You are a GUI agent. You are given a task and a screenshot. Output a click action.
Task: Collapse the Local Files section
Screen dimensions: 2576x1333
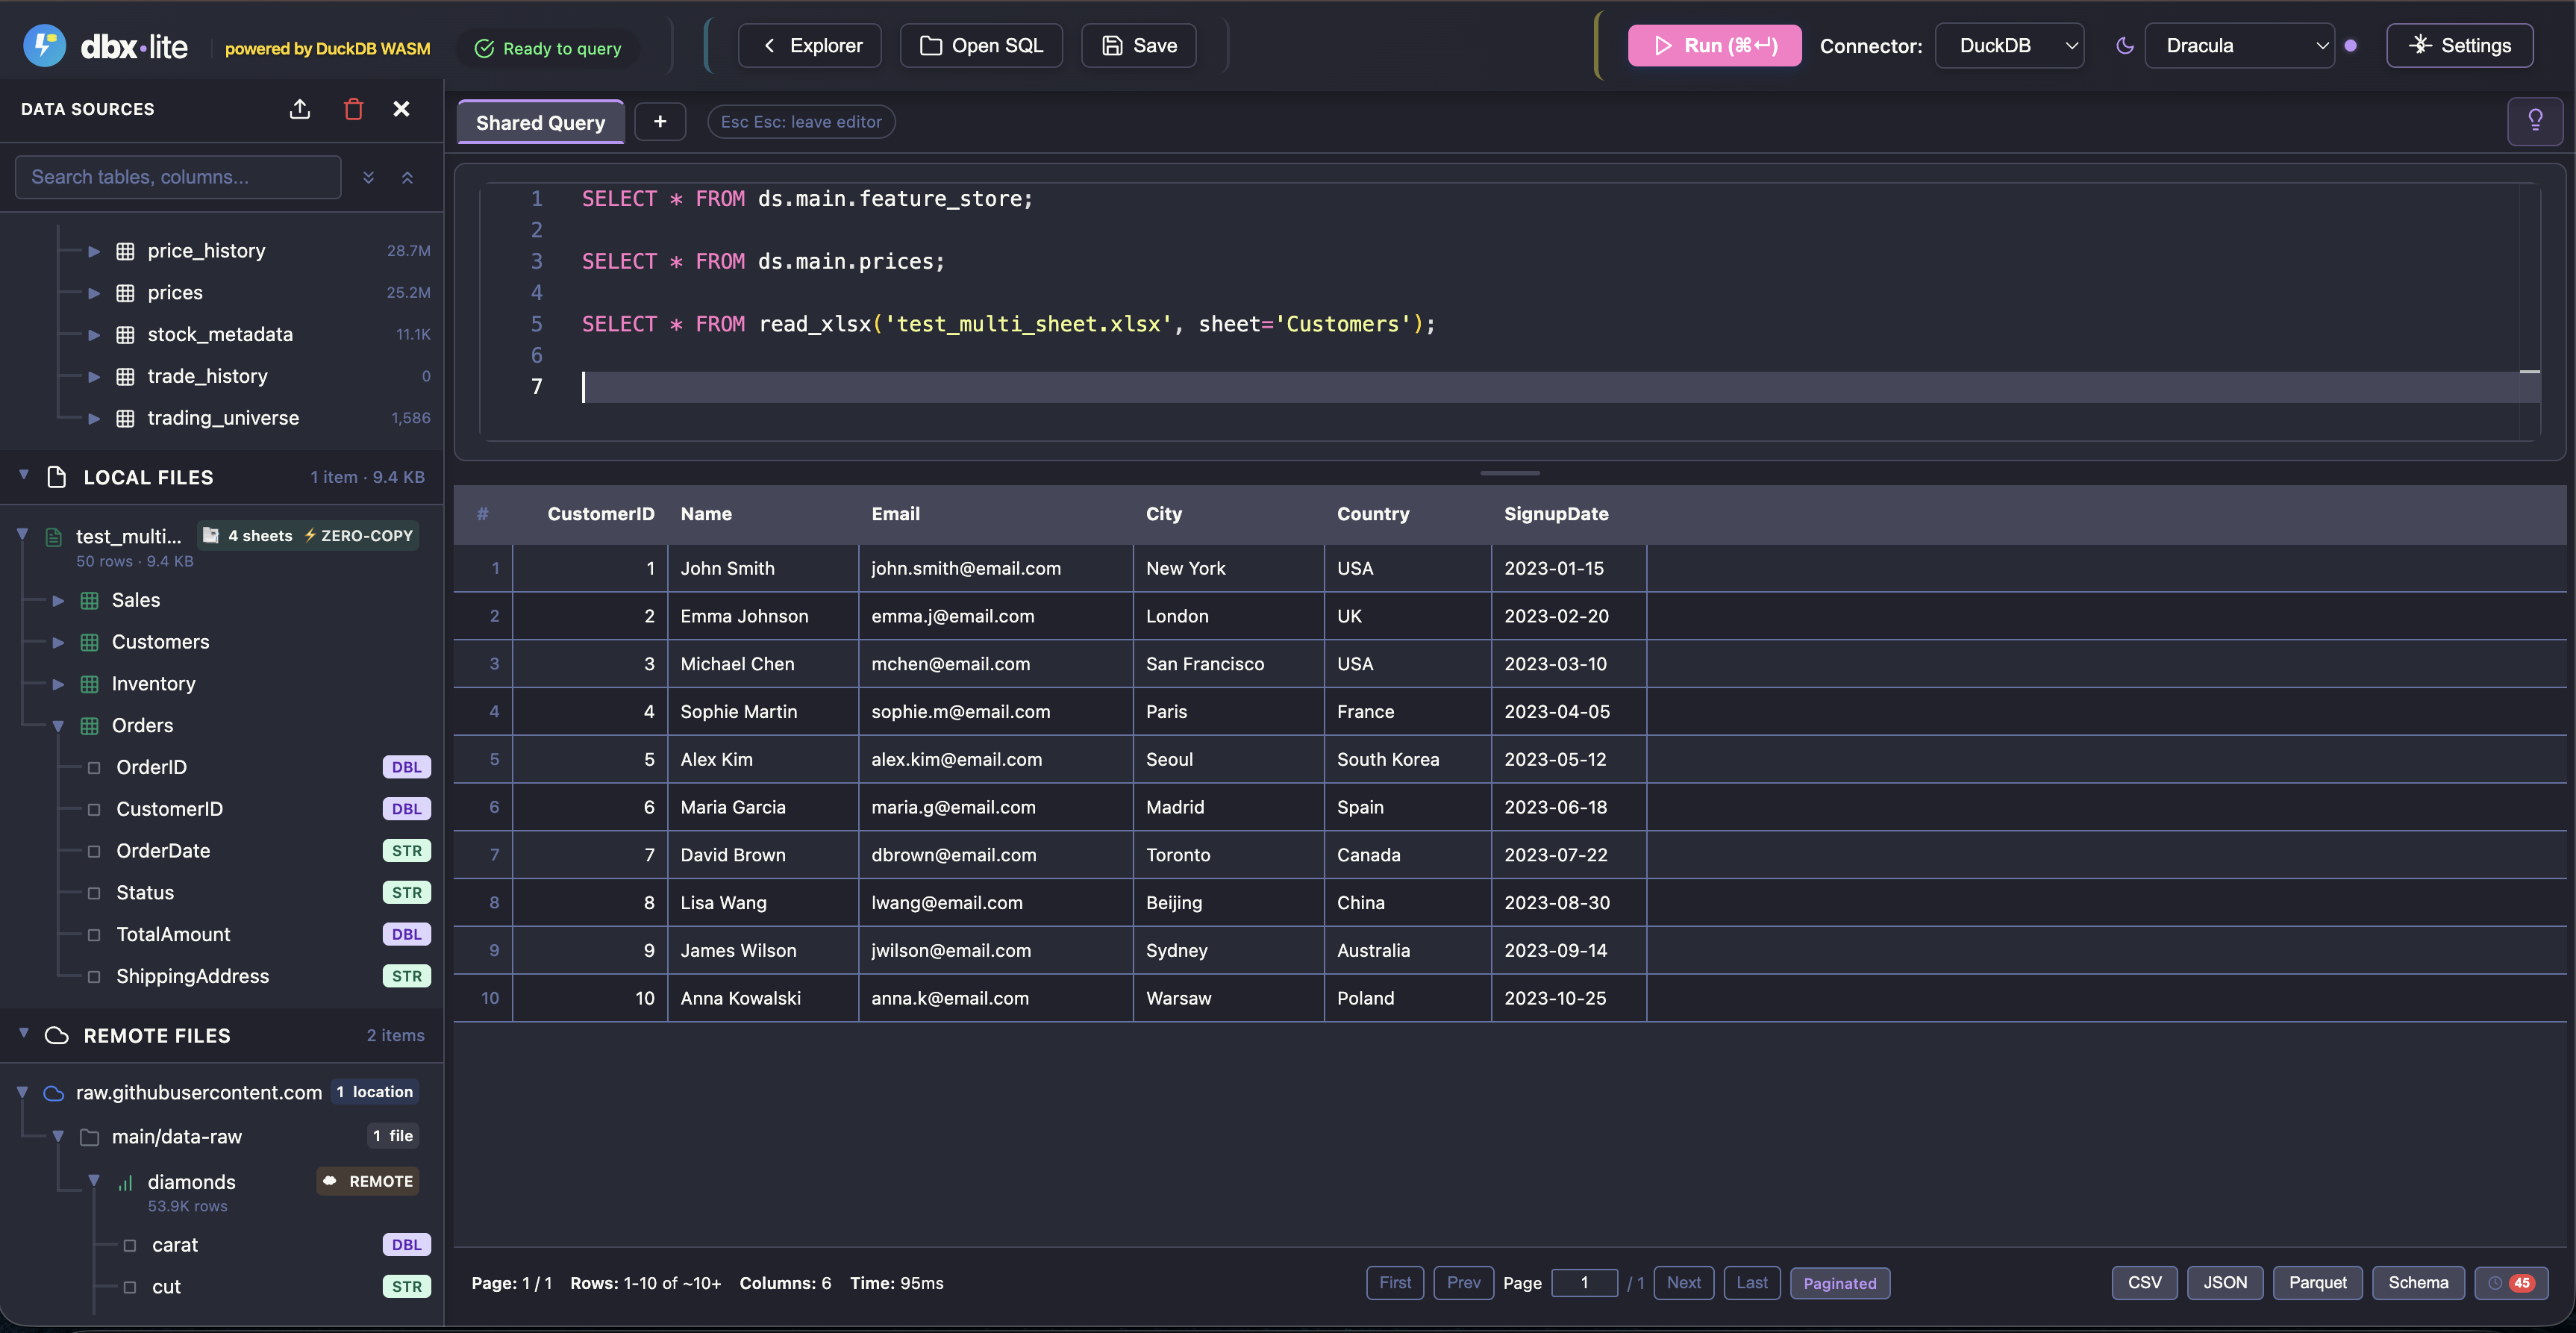tap(24, 475)
